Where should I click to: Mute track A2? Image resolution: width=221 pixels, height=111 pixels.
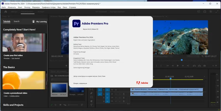[x=116, y=98]
